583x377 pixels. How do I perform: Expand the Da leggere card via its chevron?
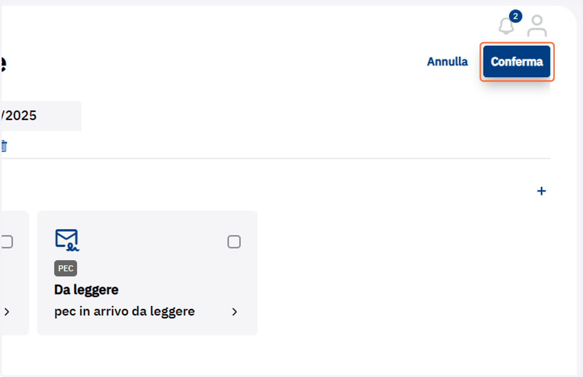tap(235, 312)
